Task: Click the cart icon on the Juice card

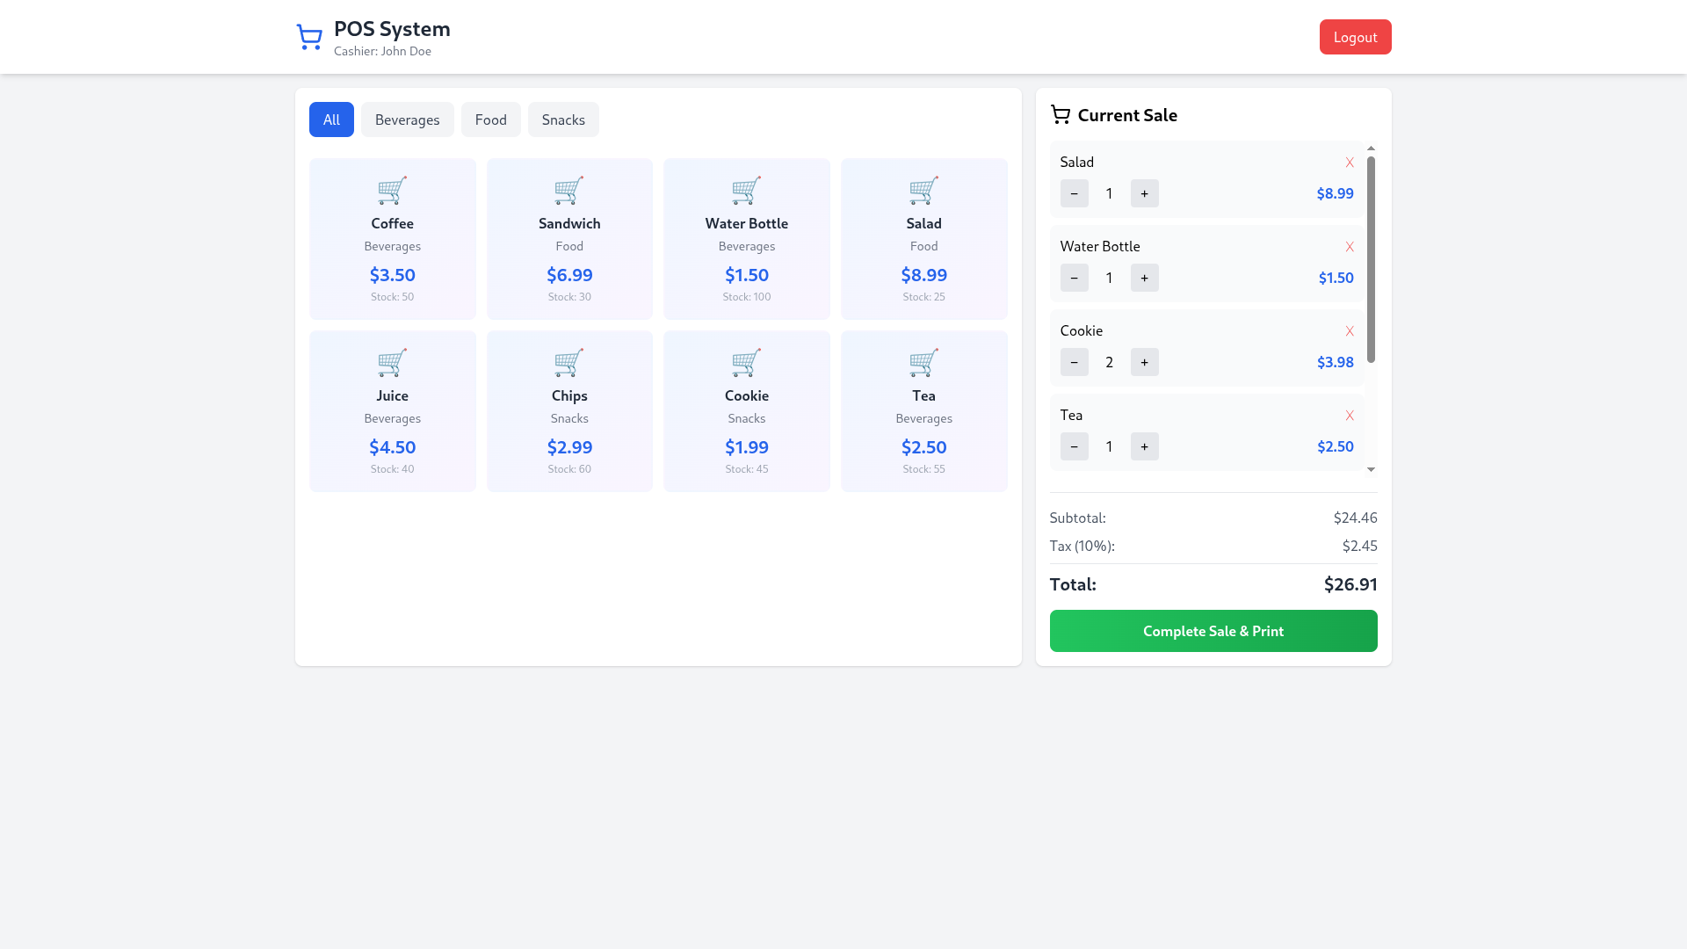Action: click(392, 363)
